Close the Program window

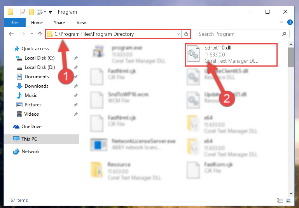[x=285, y=12]
